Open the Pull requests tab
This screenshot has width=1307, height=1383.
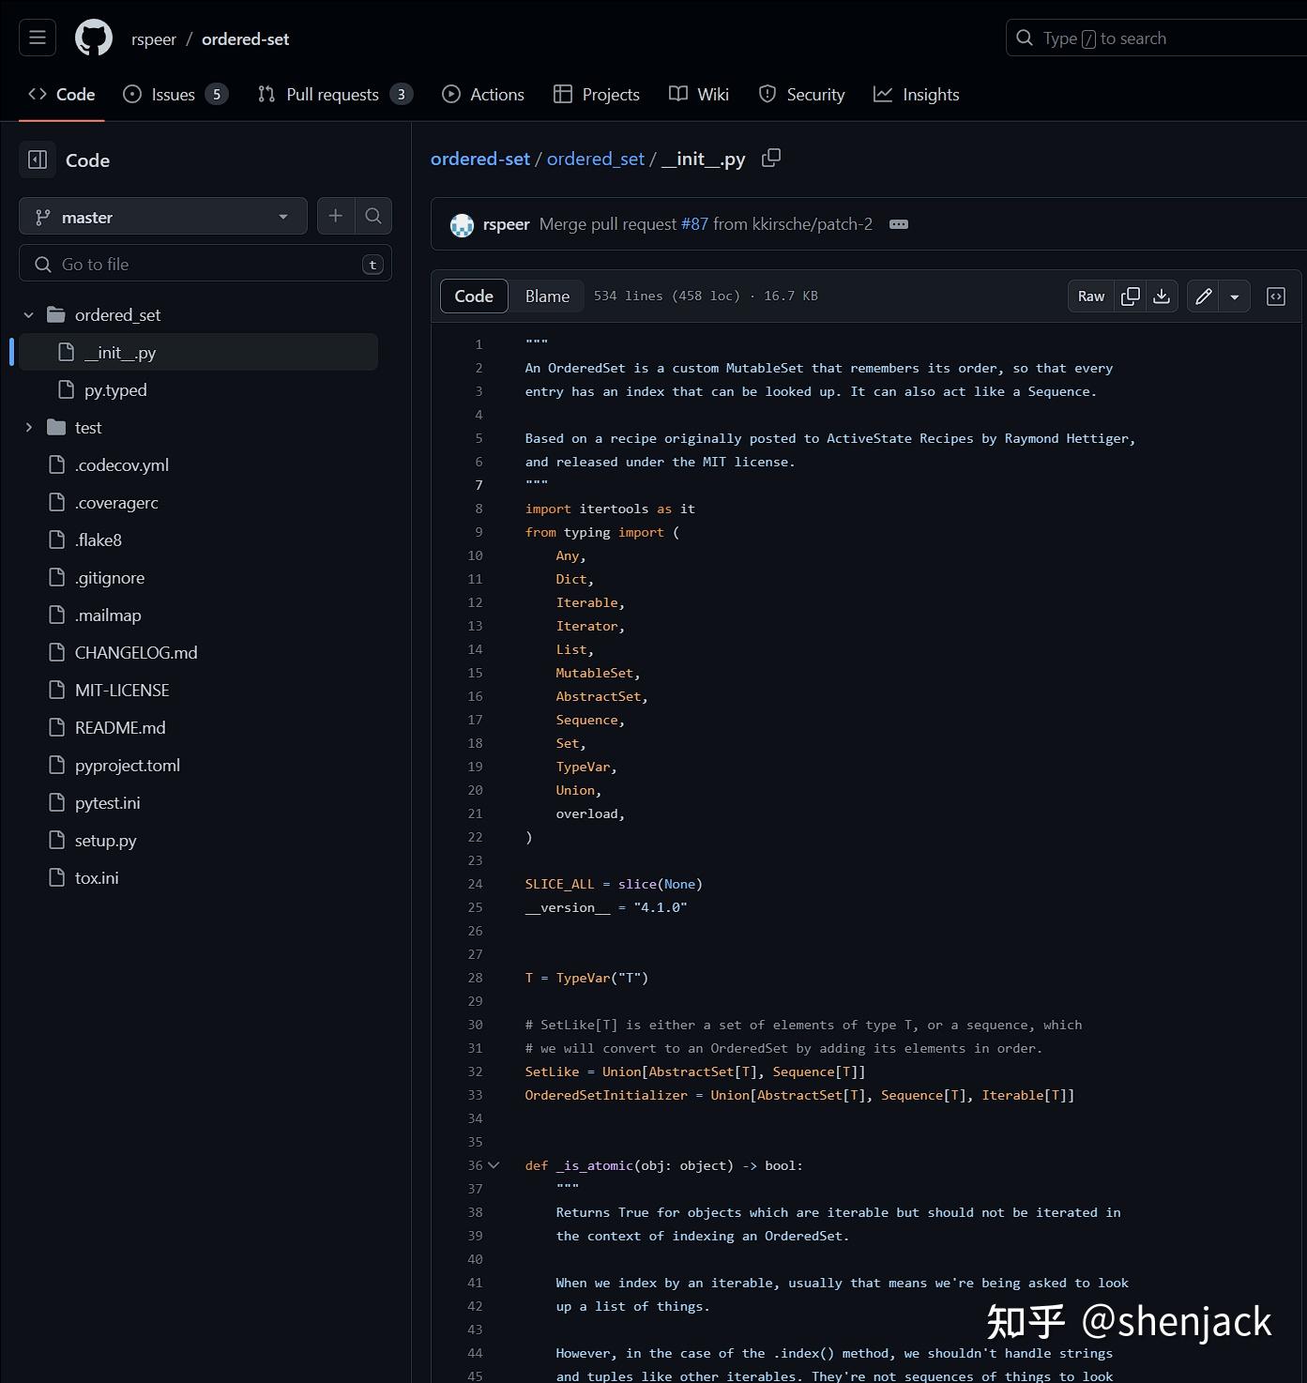click(333, 95)
